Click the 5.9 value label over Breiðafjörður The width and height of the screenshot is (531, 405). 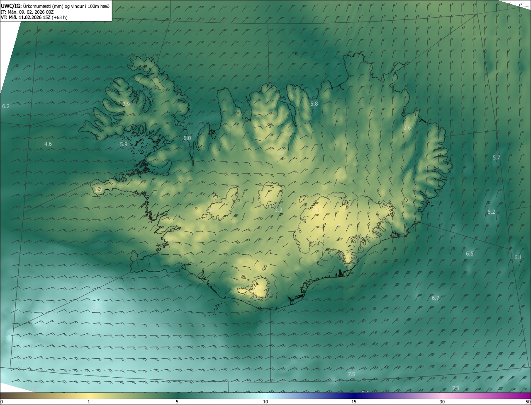124,145
